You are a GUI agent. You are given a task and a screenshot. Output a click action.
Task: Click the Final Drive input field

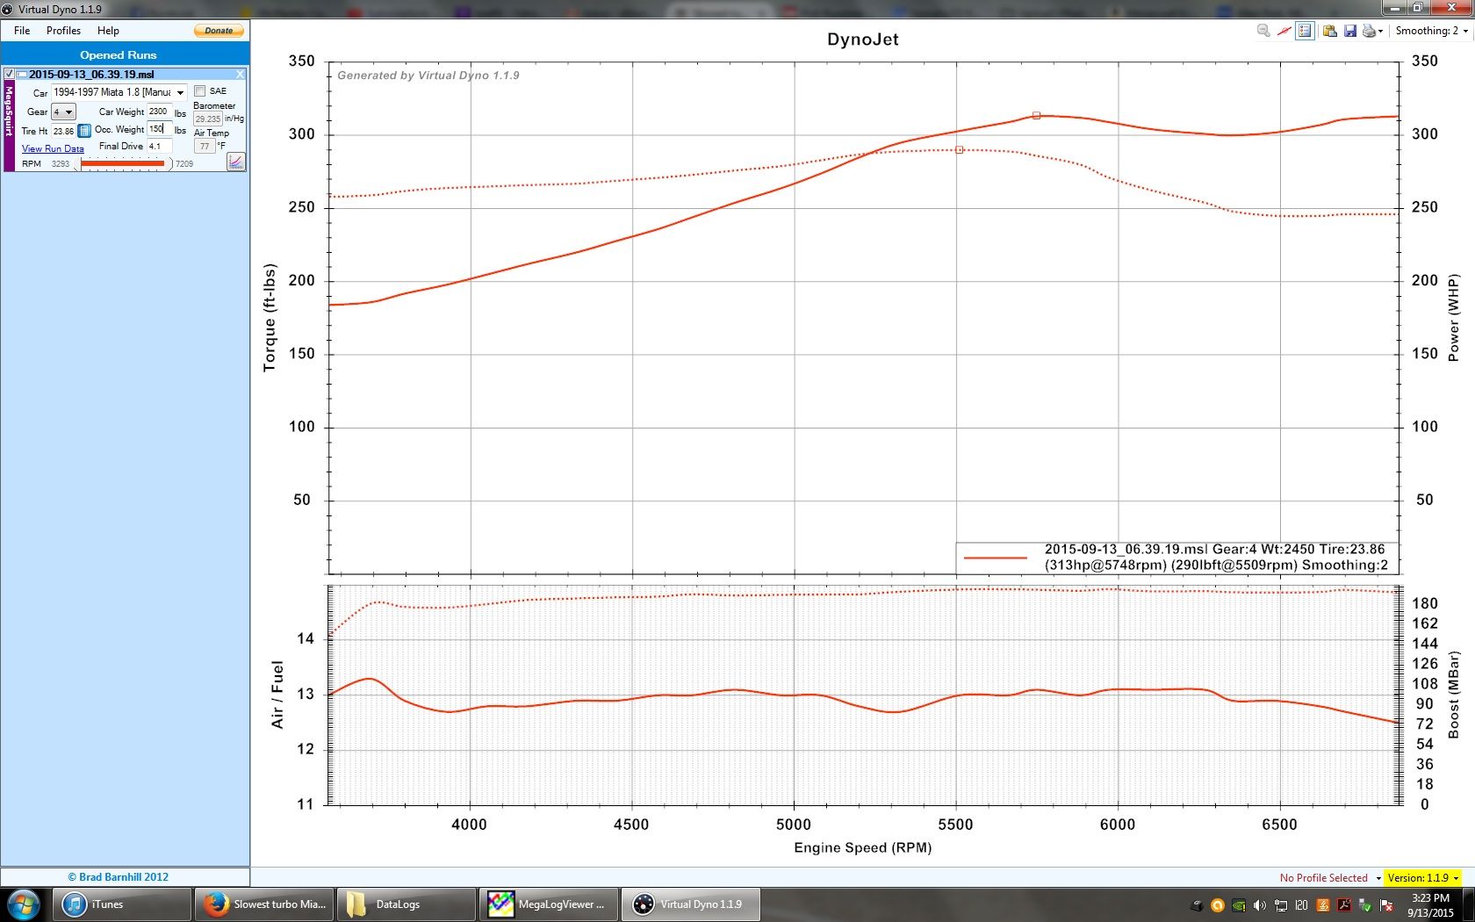[159, 147]
